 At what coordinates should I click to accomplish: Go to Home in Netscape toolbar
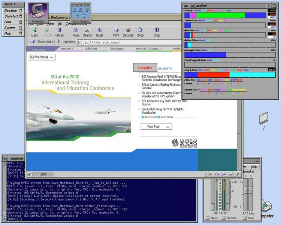(75, 30)
